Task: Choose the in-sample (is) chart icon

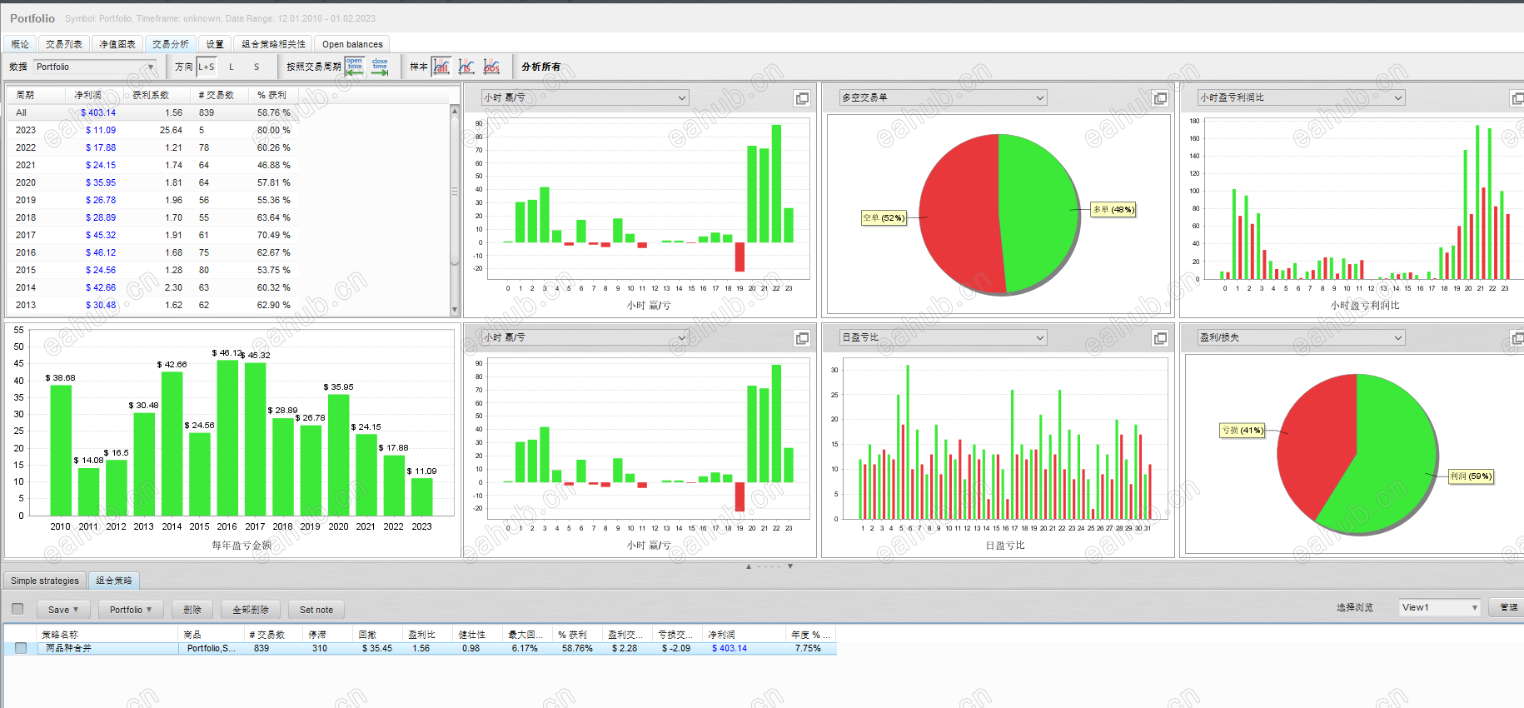Action: 466,67
